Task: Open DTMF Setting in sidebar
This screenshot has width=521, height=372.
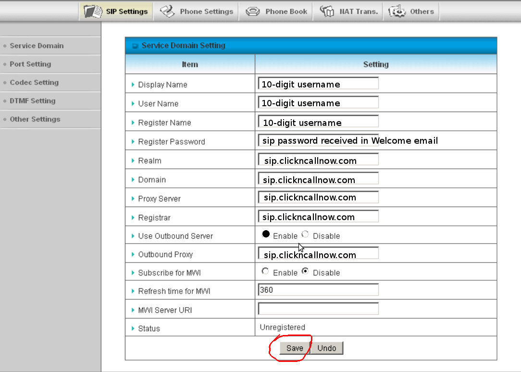Action: (50, 100)
